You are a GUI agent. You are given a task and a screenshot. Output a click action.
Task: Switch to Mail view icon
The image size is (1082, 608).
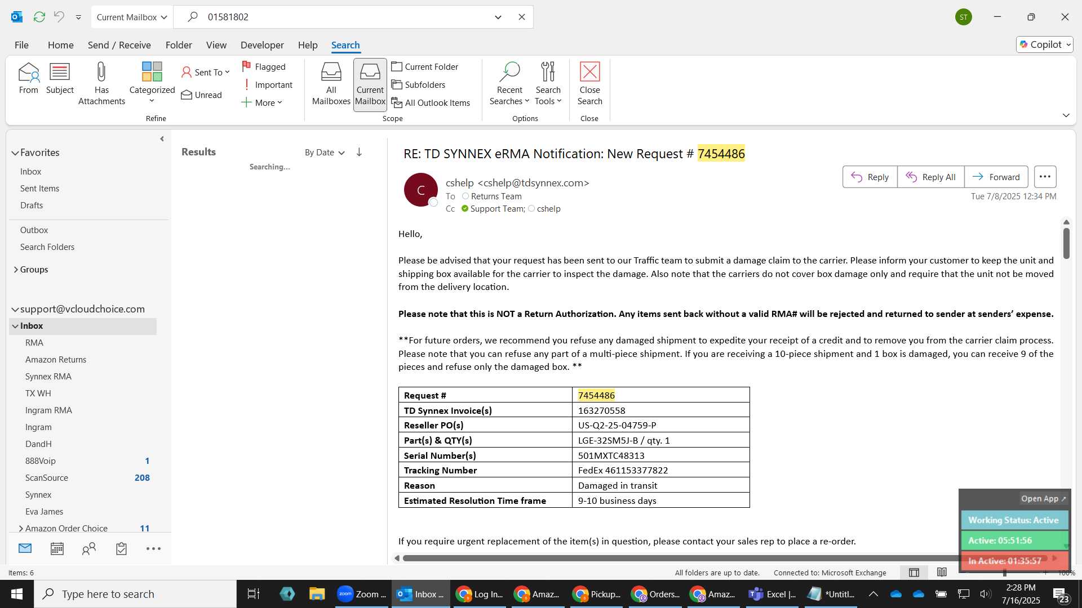25,548
